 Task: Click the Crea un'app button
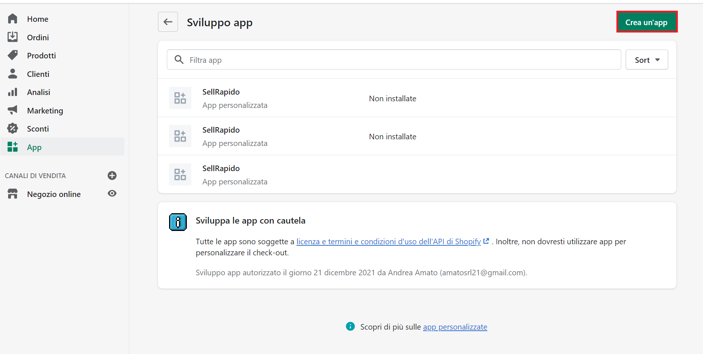pyautogui.click(x=647, y=22)
